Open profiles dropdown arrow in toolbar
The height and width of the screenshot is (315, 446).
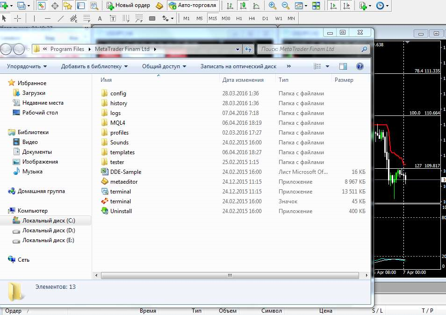tap(29, 6)
